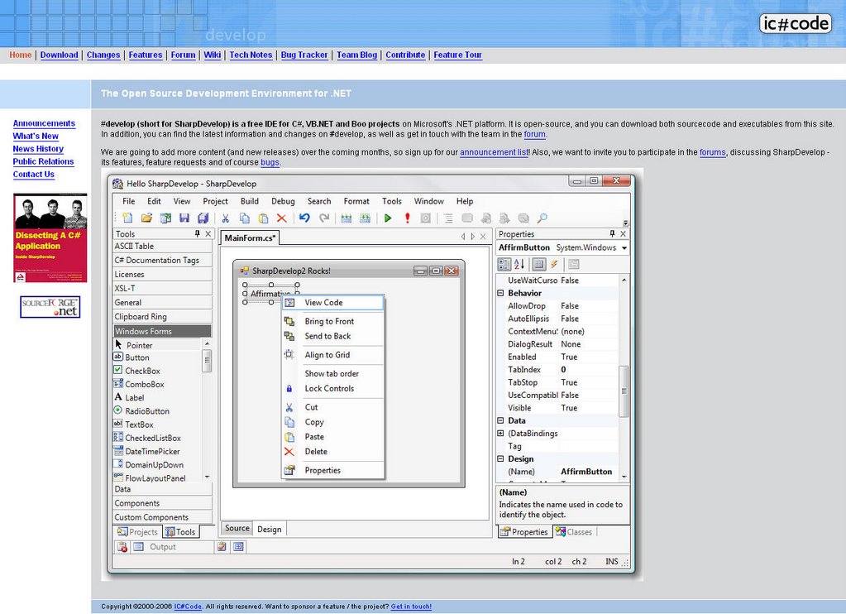This screenshot has width=846, height=614.
Task: Toggle the Properties panel pin
Action: coord(612,234)
